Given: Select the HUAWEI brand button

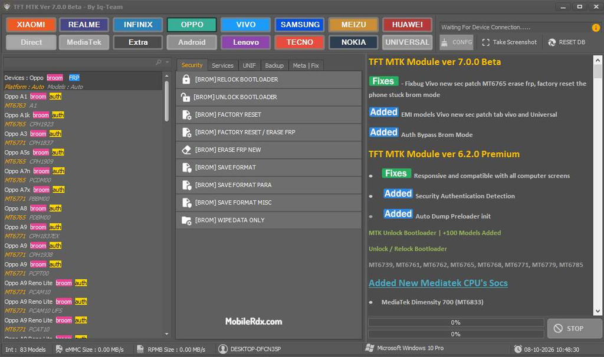Looking at the screenshot, I should pos(407,25).
